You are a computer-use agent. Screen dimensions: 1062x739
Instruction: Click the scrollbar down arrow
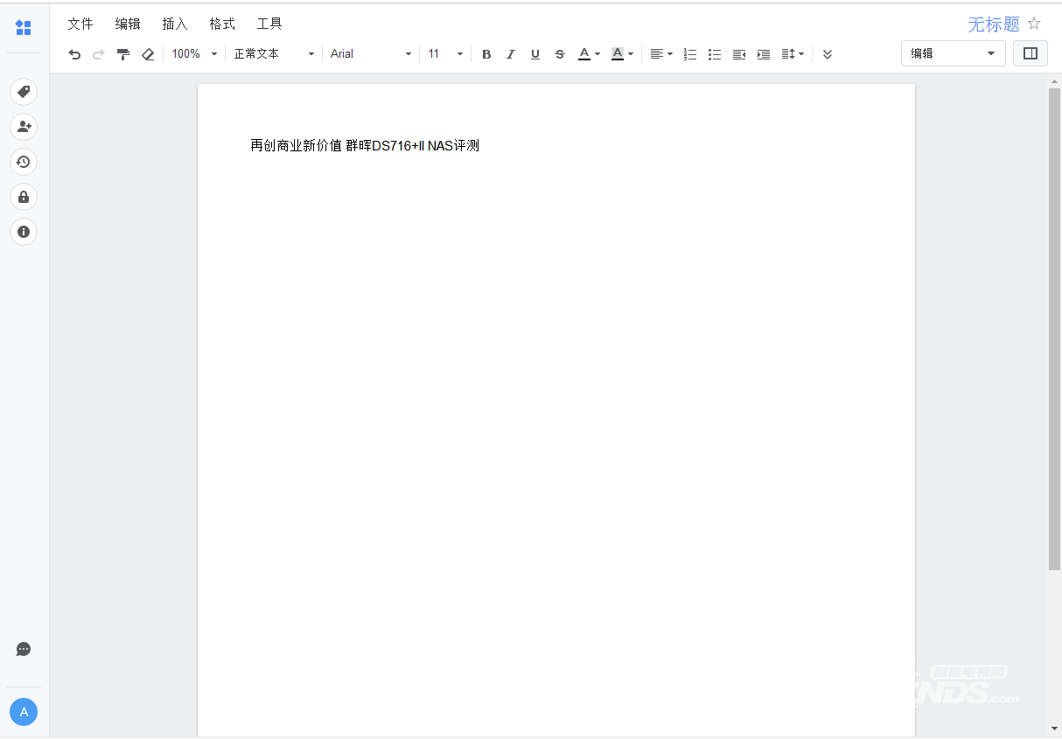(1054, 729)
